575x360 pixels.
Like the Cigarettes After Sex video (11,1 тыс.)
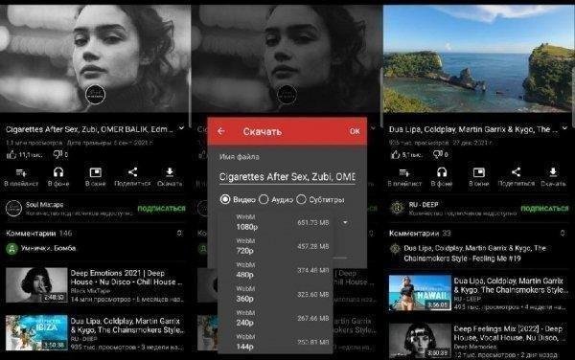click(x=11, y=155)
